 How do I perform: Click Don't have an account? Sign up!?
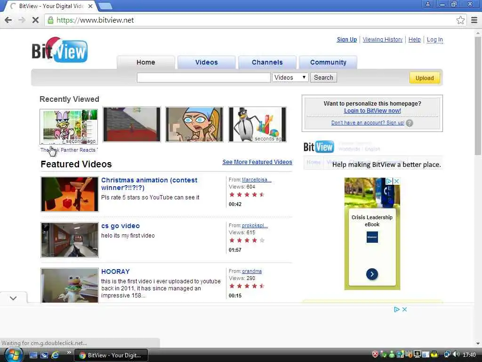pos(368,123)
